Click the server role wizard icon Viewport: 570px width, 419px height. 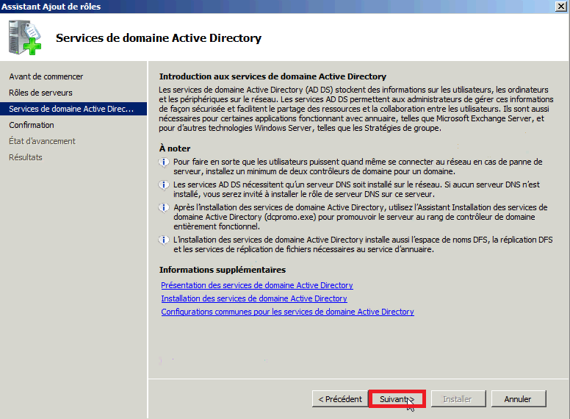25,37
